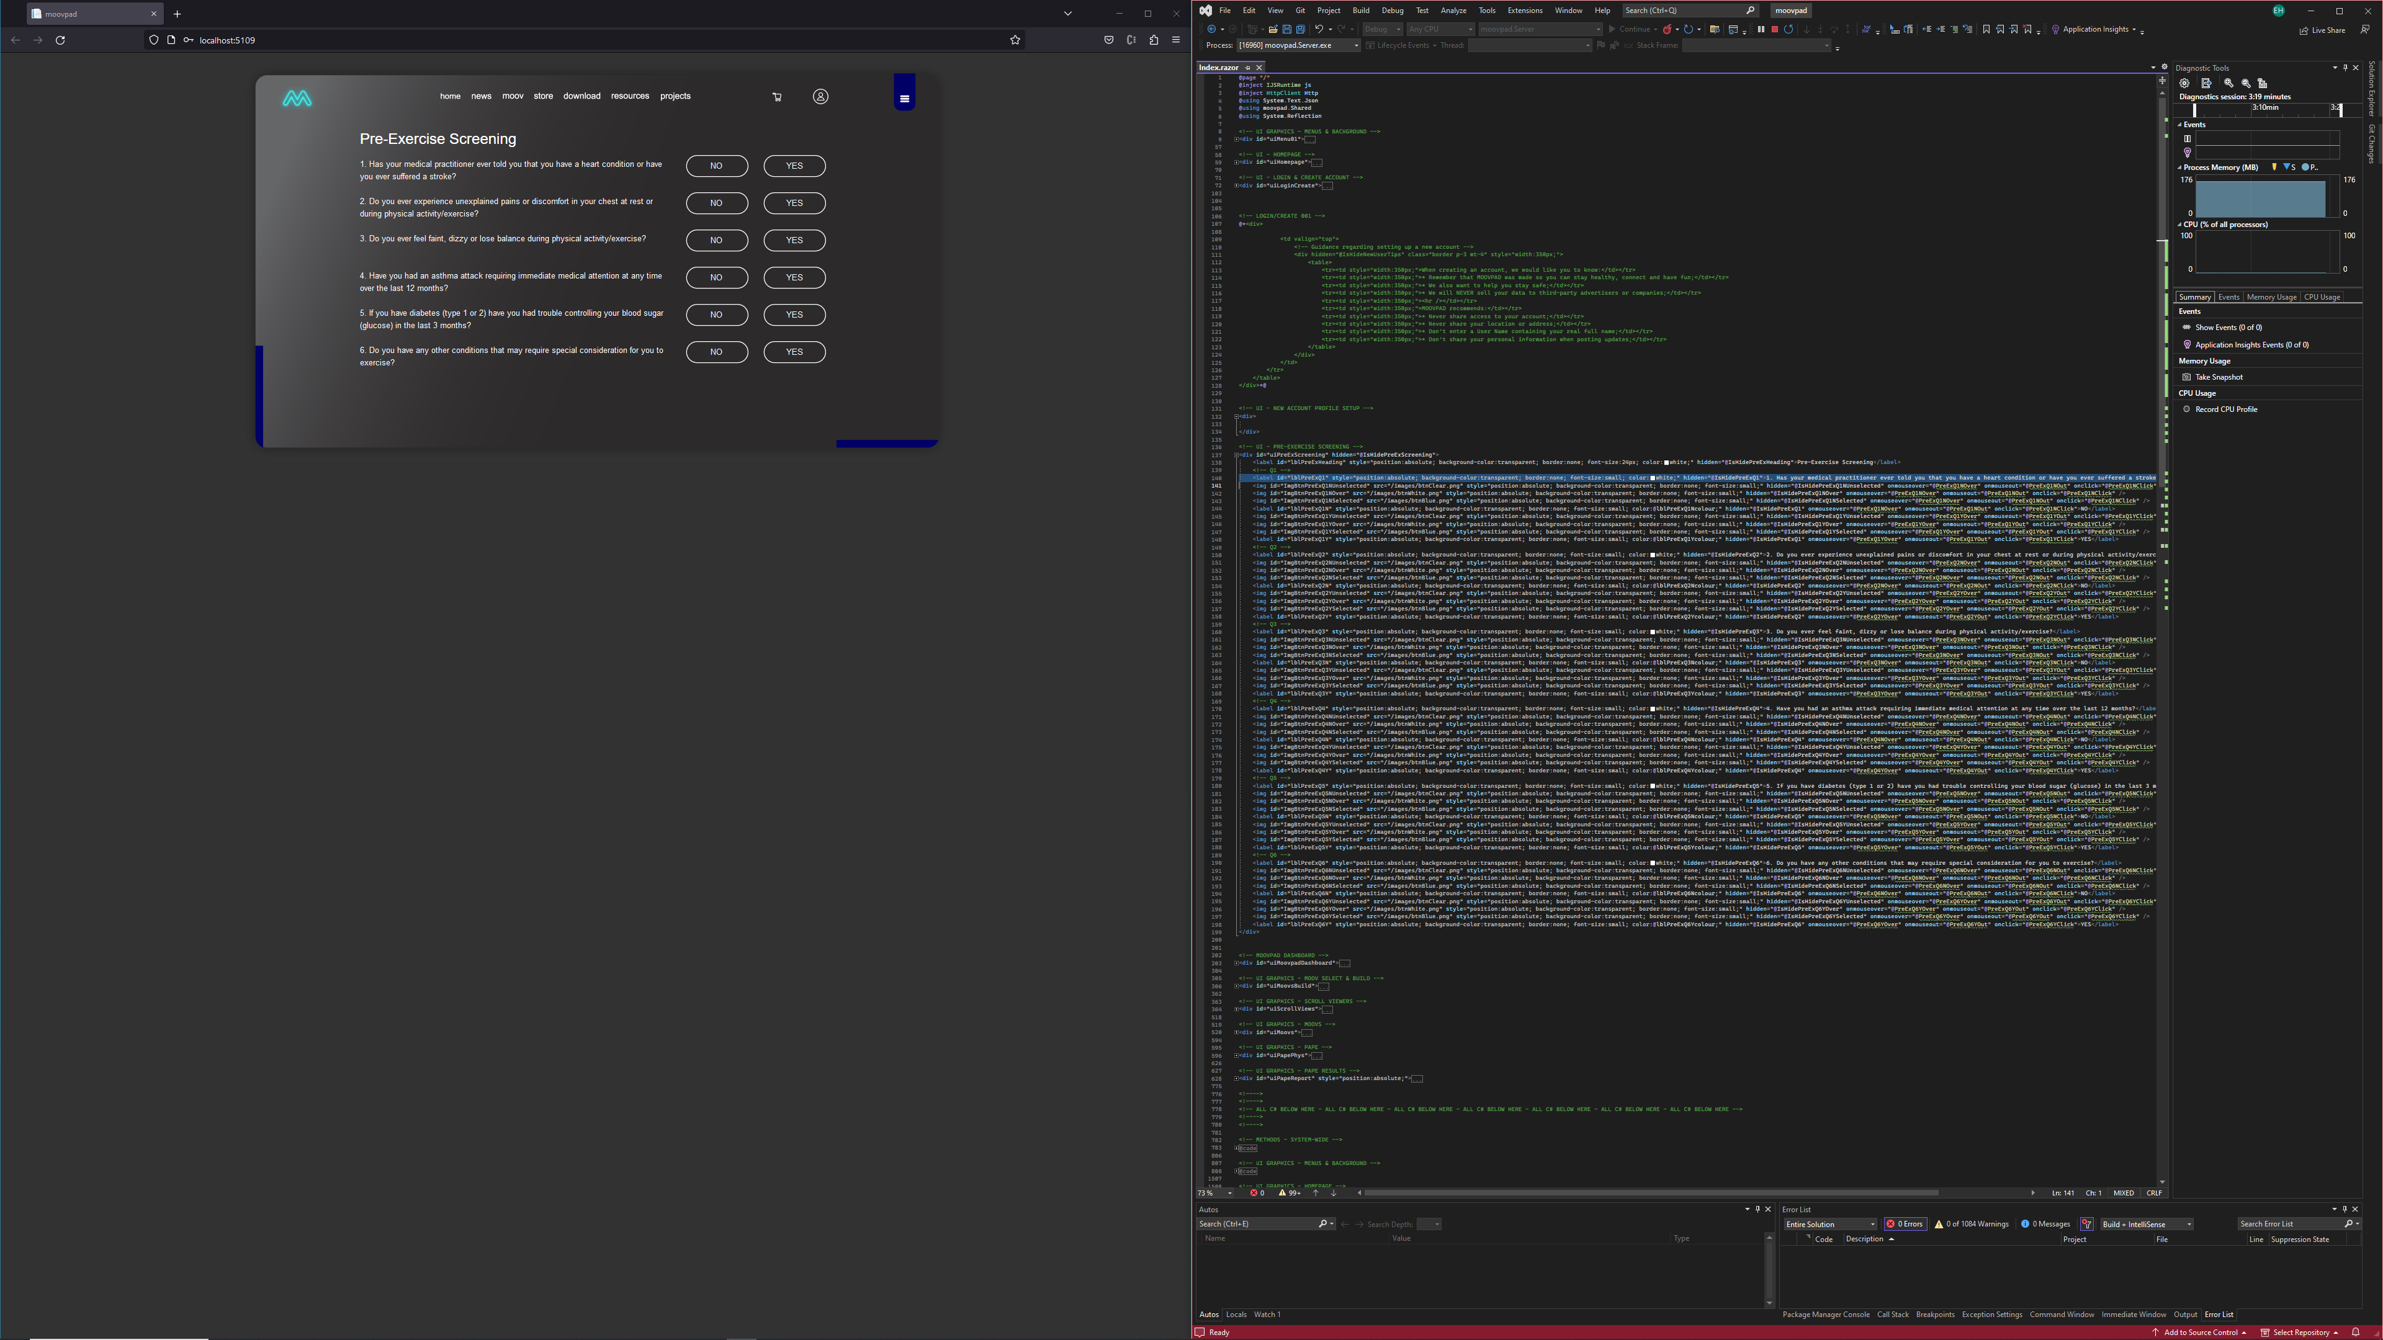Open the store link in moovpad navigation
Screen dimensions: 2383x1340
[x=543, y=96]
